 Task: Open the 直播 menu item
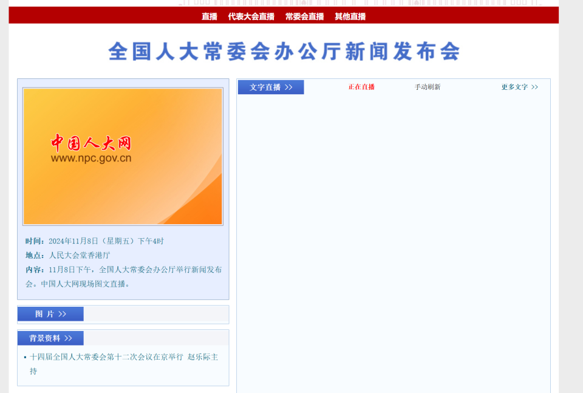209,16
